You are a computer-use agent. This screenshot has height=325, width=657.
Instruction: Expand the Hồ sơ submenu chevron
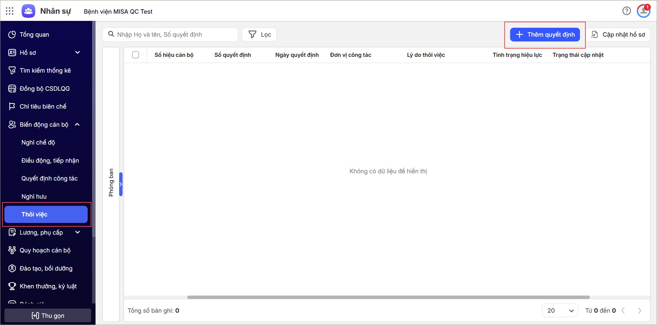tap(77, 52)
